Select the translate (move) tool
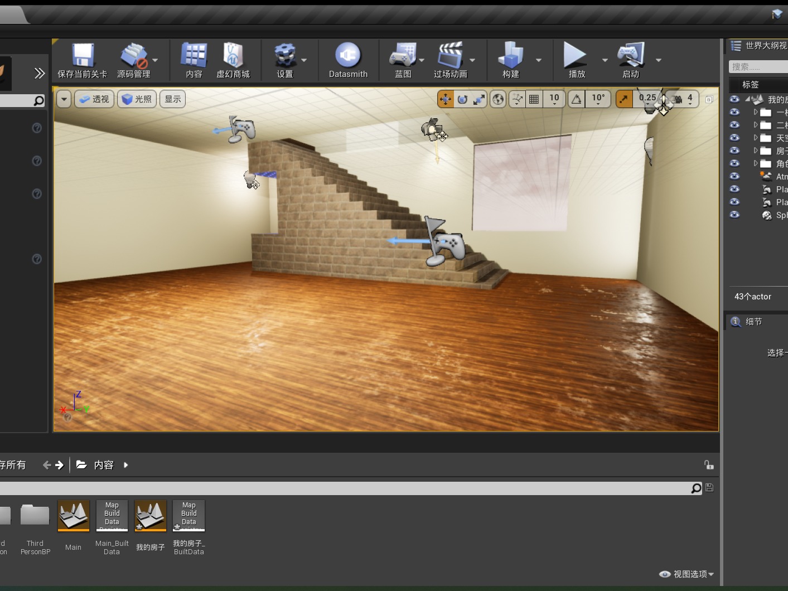 click(444, 99)
